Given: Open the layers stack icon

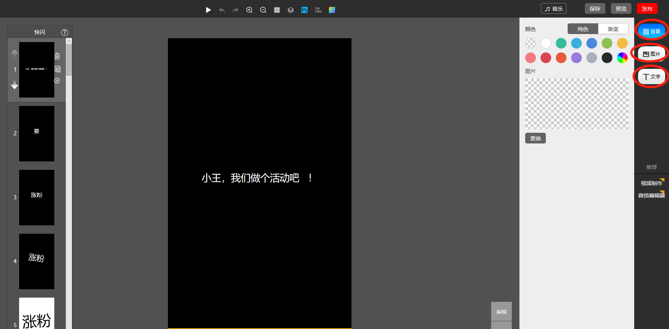Looking at the screenshot, I should tap(291, 10).
